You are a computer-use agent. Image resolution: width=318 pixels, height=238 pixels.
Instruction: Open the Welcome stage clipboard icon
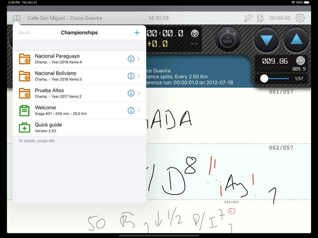[24, 110]
